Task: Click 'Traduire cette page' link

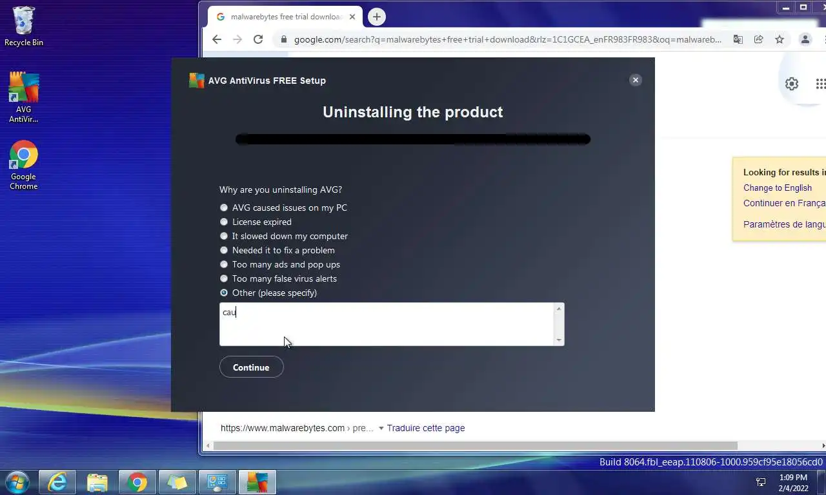Action: (426, 428)
